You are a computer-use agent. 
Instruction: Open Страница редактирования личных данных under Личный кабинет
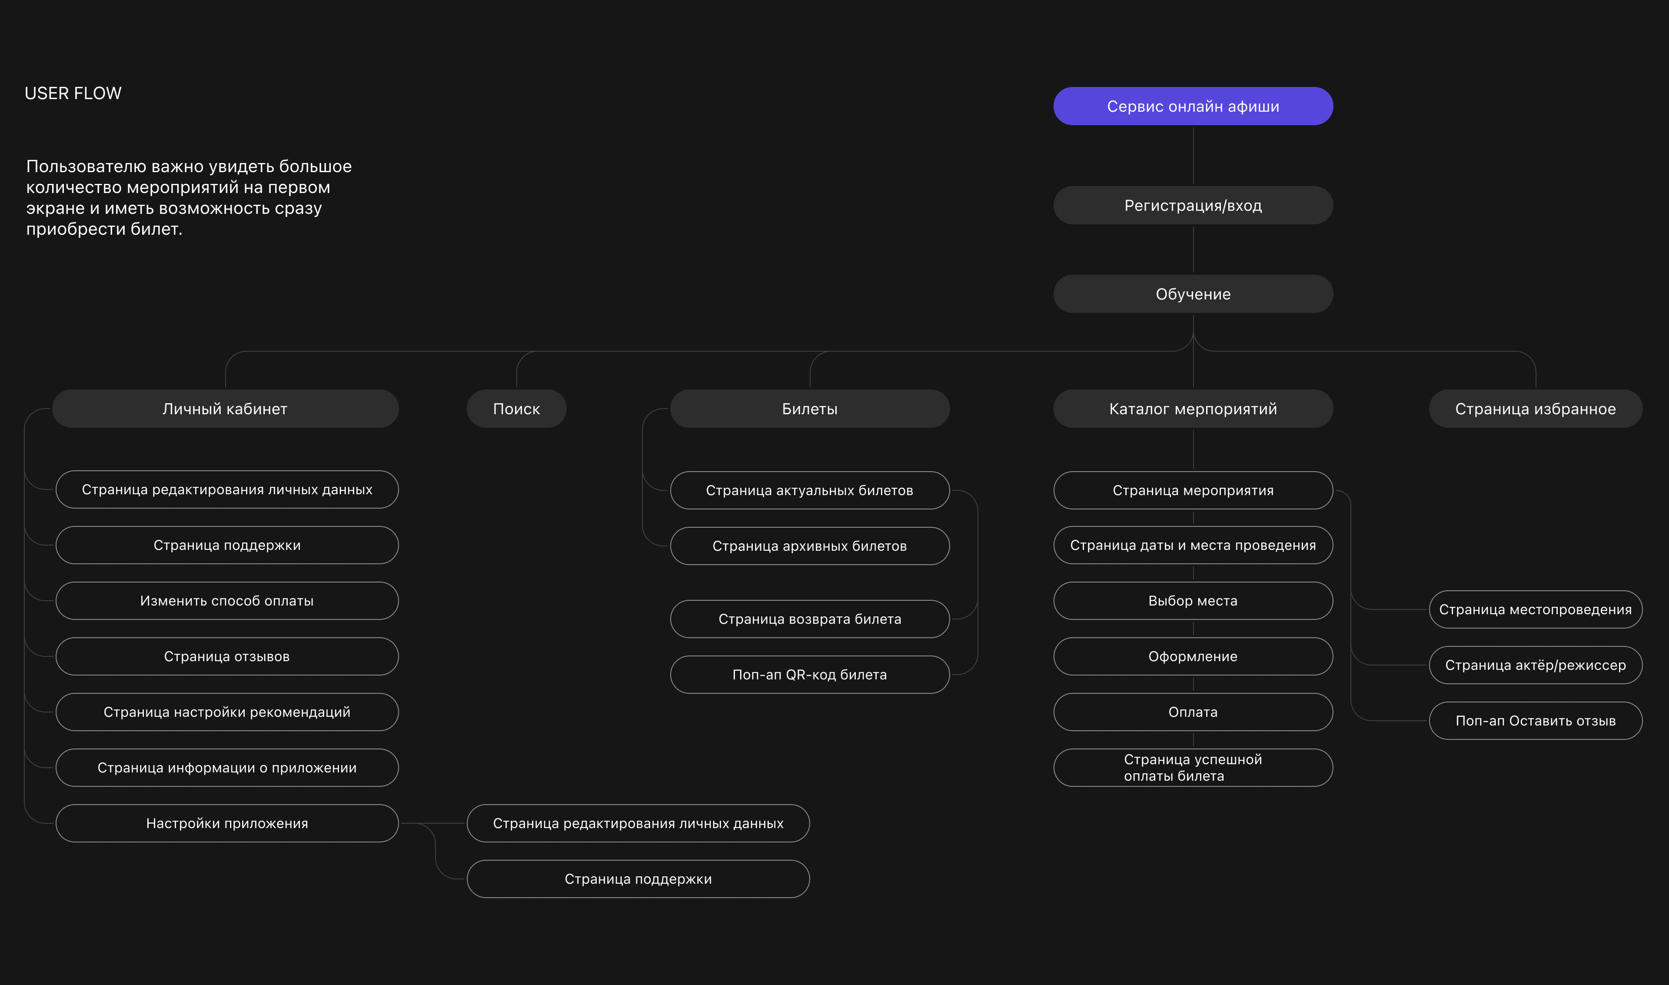pos(226,490)
